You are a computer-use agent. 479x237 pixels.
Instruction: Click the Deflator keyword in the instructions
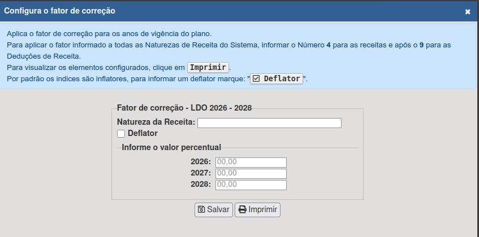[282, 78]
